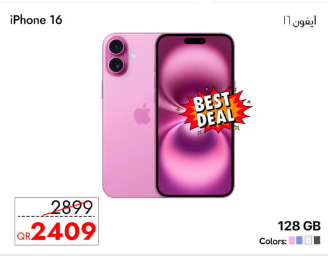This screenshot has width=328, height=256.
Task: Click the Apple logo on phone back
Action: pos(142,114)
